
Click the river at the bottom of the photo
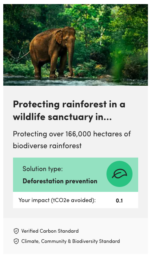(76, 81)
